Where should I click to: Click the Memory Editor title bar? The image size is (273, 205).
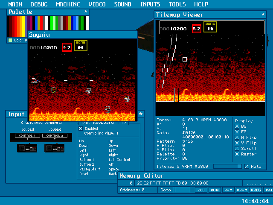click(x=195, y=176)
